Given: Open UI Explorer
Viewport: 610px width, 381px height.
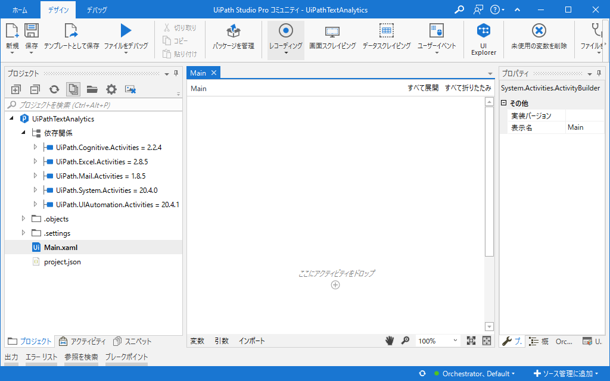Looking at the screenshot, I should click(484, 31).
